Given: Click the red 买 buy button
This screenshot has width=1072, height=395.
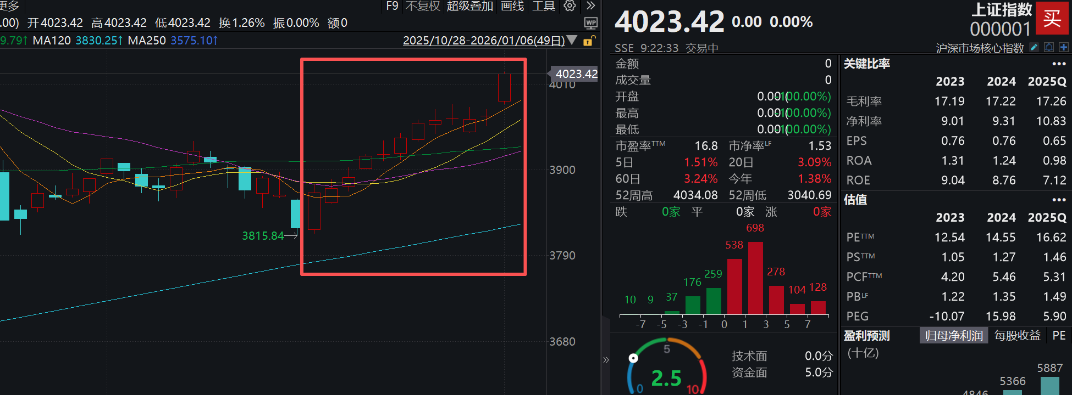Looking at the screenshot, I should tap(1052, 18).
